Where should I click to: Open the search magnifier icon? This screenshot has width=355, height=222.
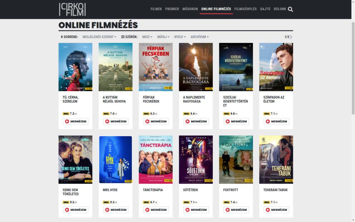(290, 9)
